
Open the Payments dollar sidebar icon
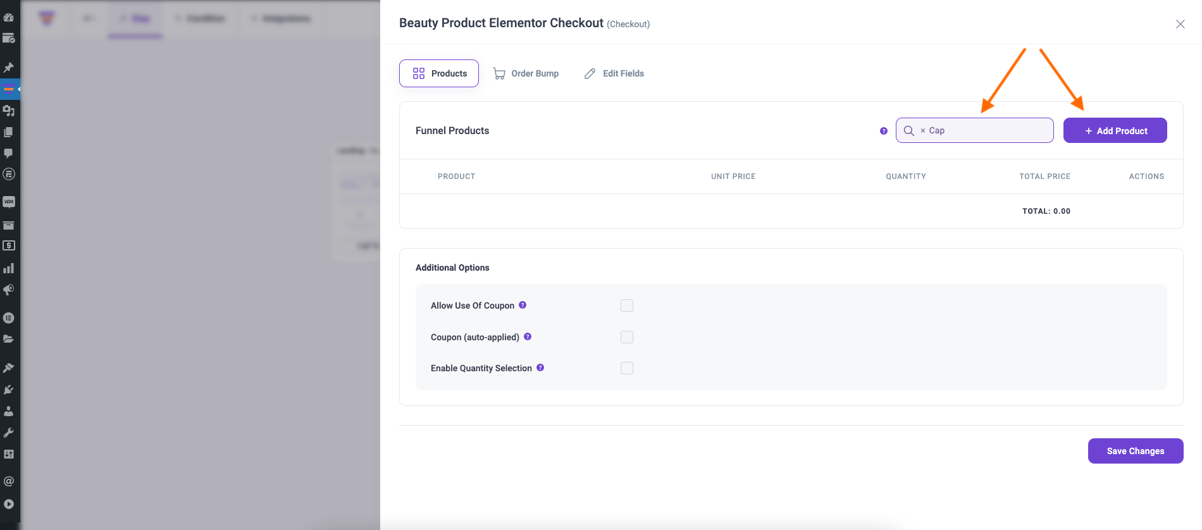coord(9,245)
